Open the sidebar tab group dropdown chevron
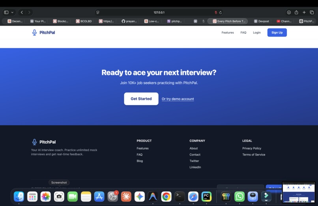318x206 pixels. tap(12, 12)
